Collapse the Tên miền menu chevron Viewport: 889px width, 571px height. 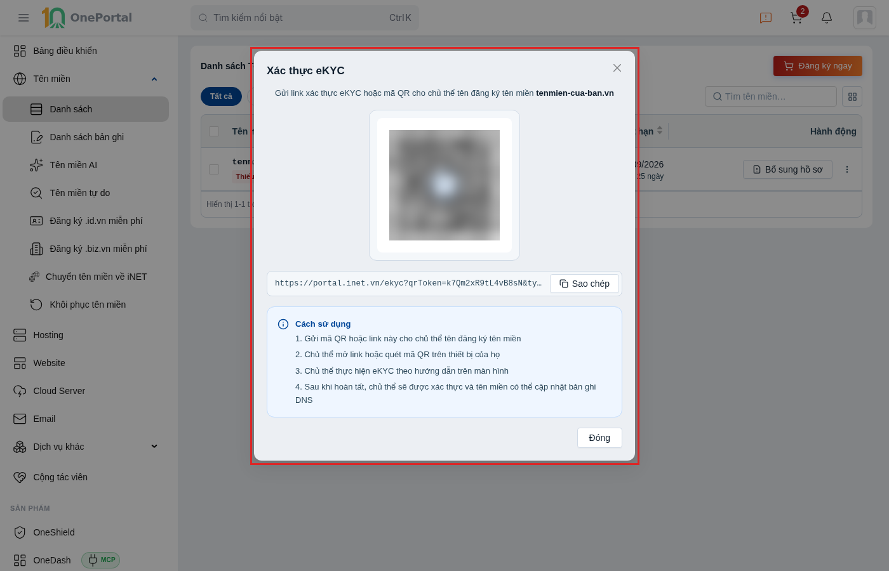pos(154,79)
